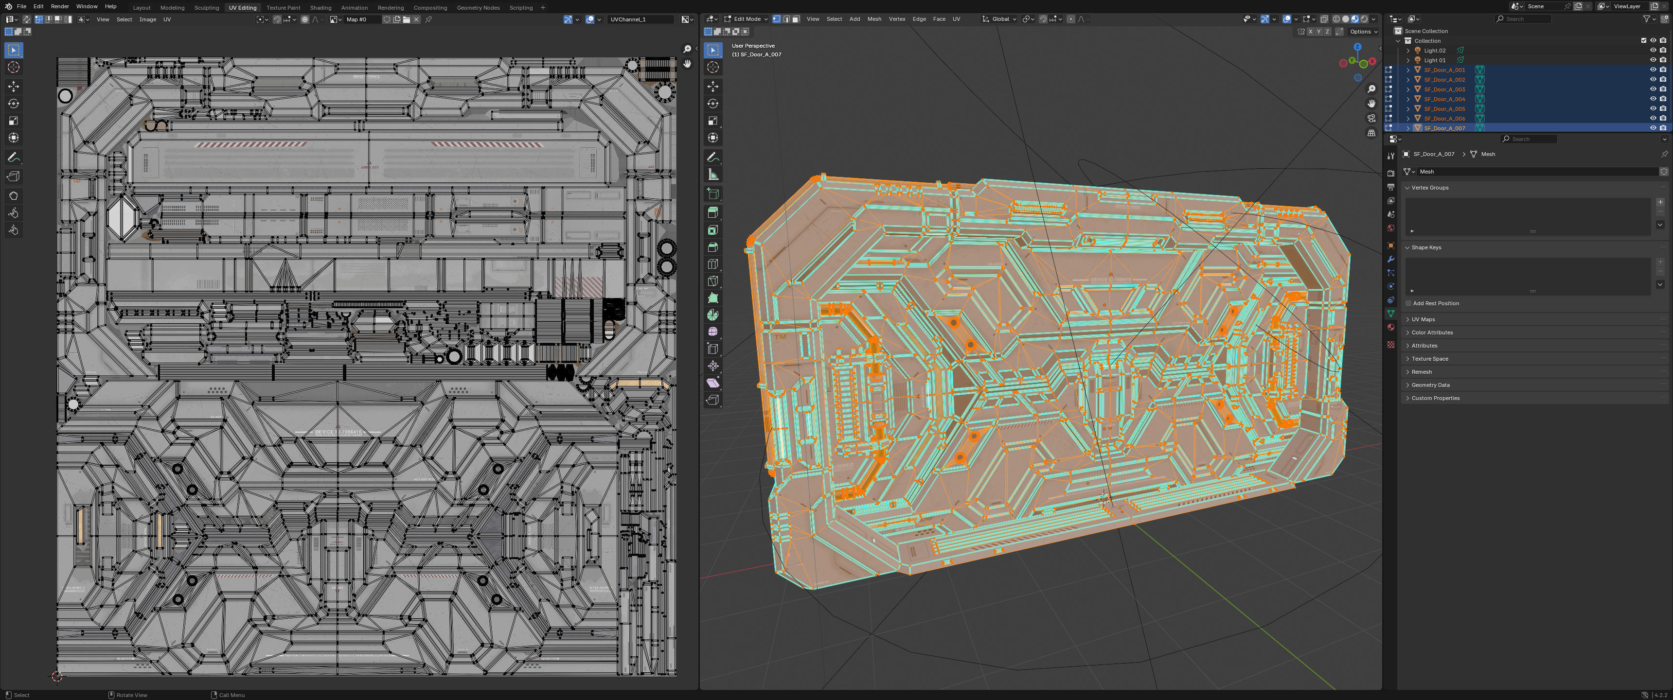Click the new collection button in outliner
The height and width of the screenshot is (700, 1673).
click(1665, 19)
